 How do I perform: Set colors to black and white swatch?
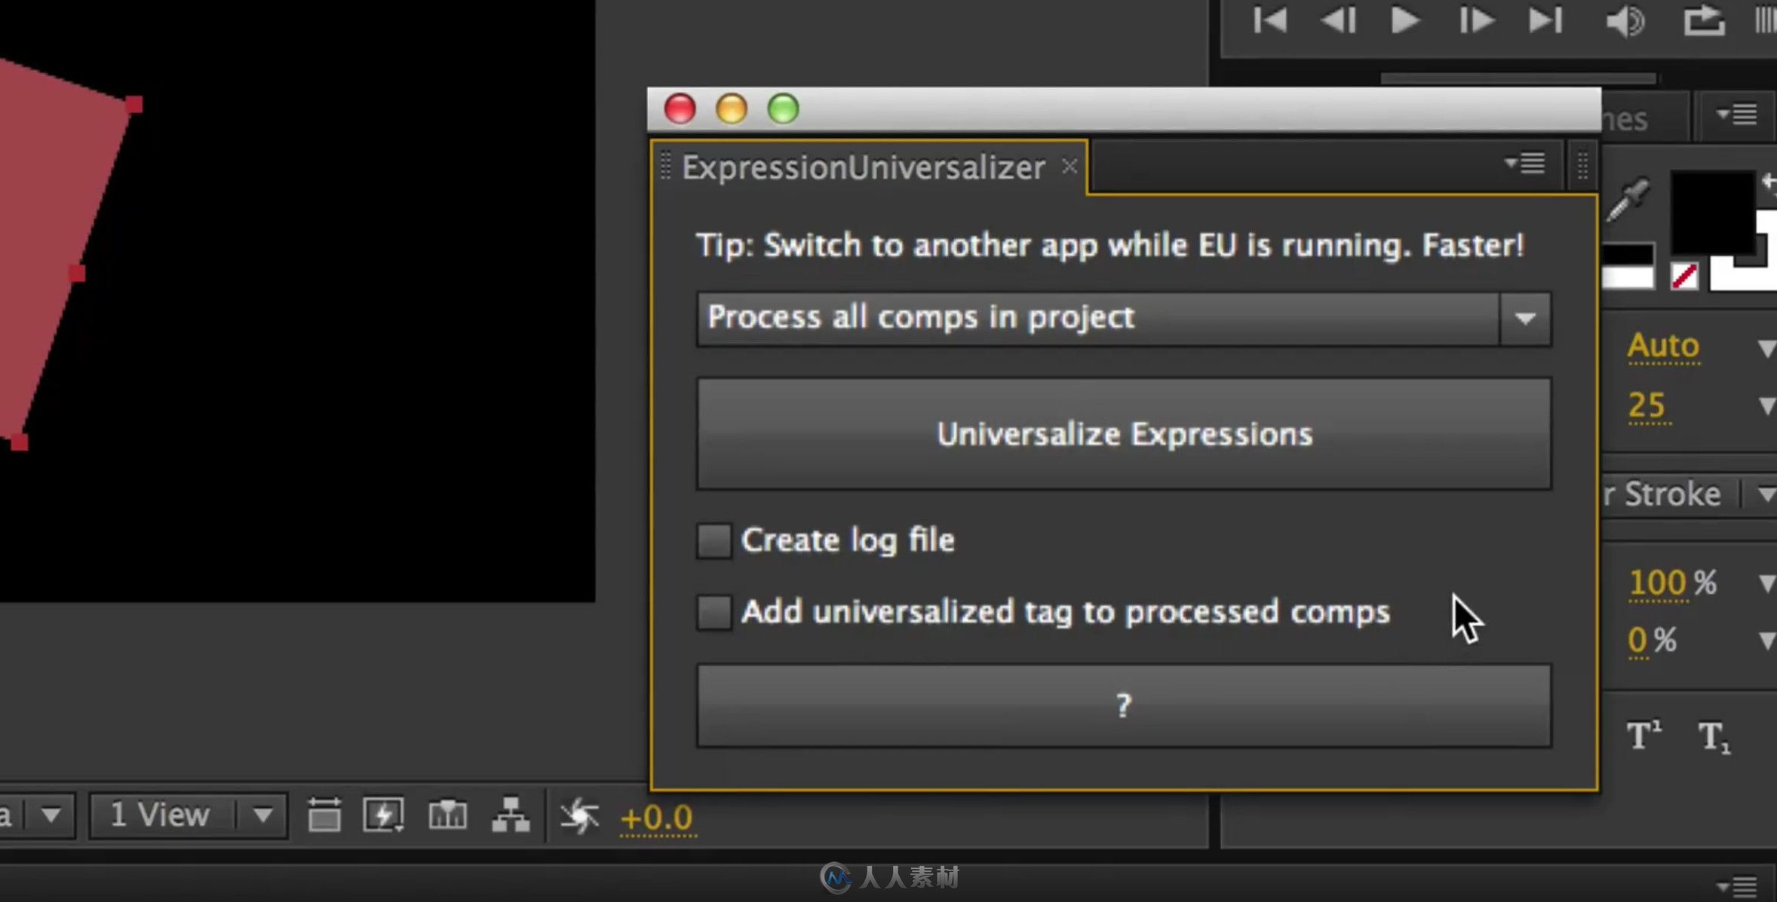[x=1628, y=267]
